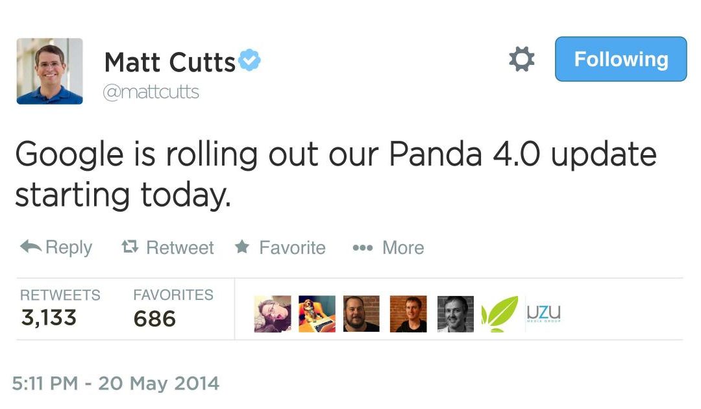
Task: Click the Favorite star icon
Action: pyautogui.click(x=242, y=247)
